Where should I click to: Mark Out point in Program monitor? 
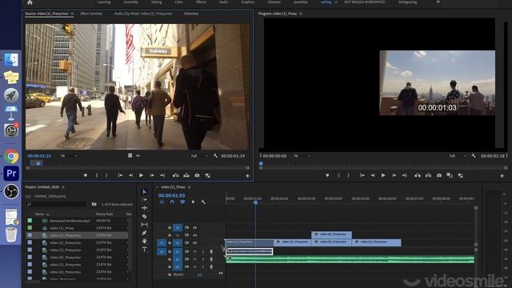(x=349, y=175)
